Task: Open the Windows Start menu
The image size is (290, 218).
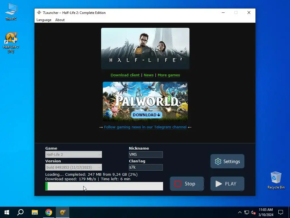Action: coord(7,212)
